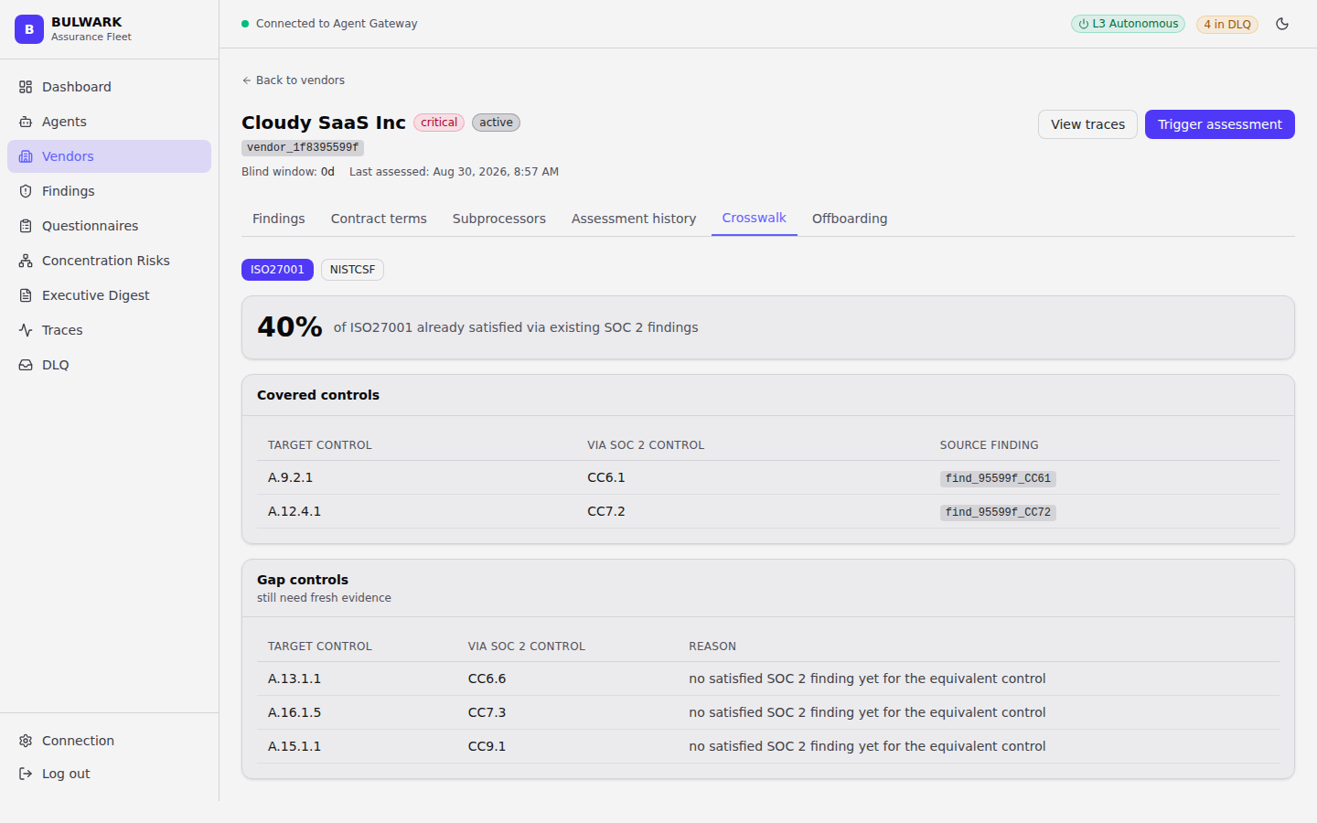The height and width of the screenshot is (823, 1317).
Task: Click the L3 Autonomous power badge
Action: coord(1128,24)
